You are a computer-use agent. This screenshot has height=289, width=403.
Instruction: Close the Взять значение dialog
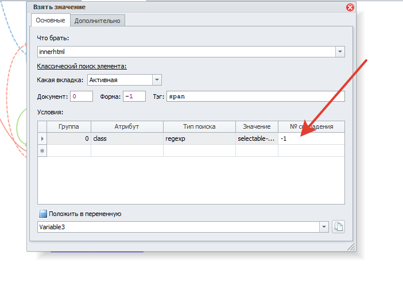(x=350, y=7)
